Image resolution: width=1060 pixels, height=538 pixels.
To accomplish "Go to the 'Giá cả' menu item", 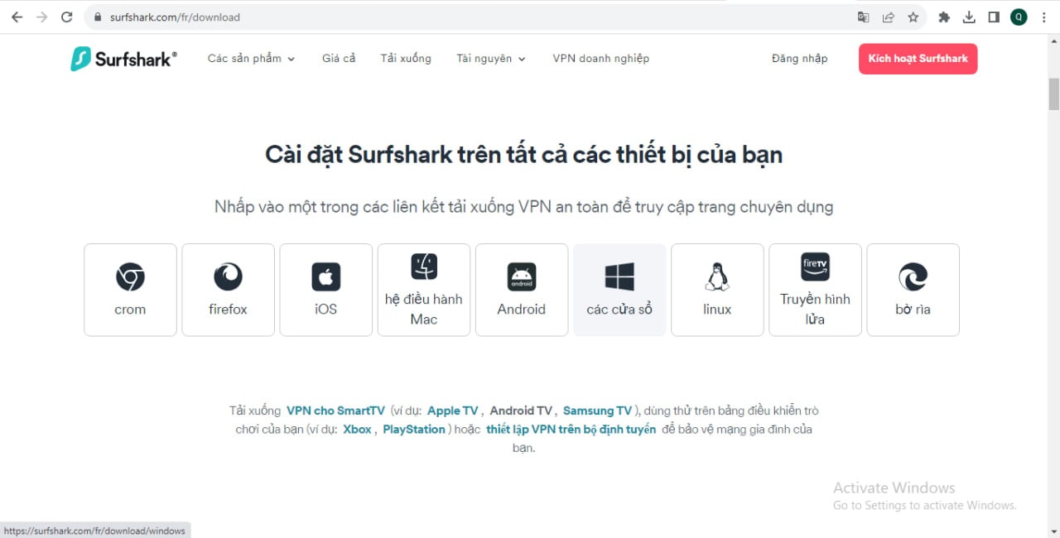I will click(x=339, y=59).
